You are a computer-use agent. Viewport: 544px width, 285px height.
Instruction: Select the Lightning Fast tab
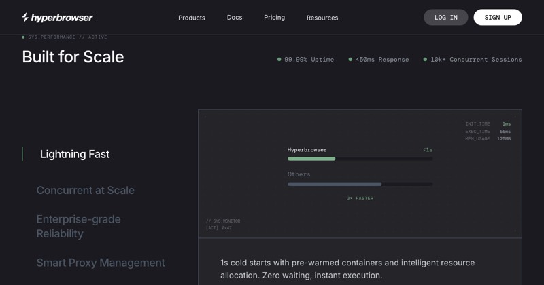[75, 154]
